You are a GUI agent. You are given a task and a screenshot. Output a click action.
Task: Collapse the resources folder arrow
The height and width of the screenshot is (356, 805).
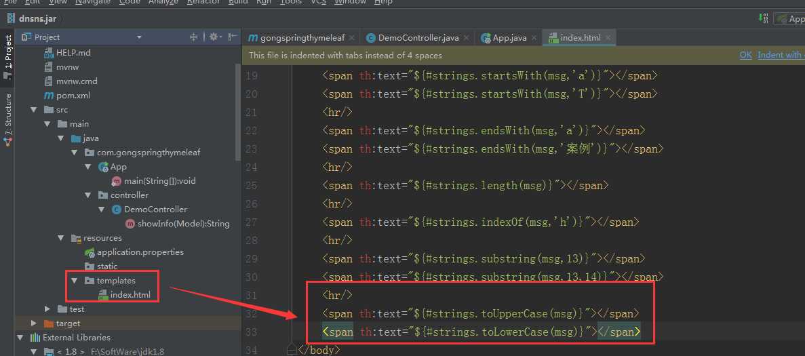(61, 238)
